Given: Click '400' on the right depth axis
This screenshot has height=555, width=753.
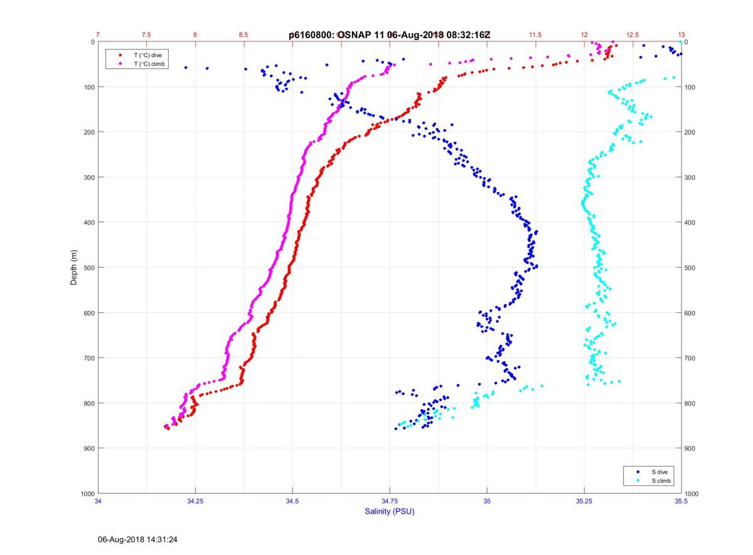Looking at the screenshot, I should pyautogui.click(x=690, y=223).
